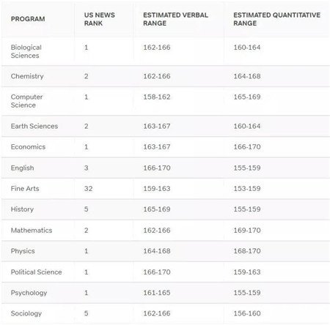Select the Physics verbal range 164-168
The image size is (330, 325).
click(157, 251)
